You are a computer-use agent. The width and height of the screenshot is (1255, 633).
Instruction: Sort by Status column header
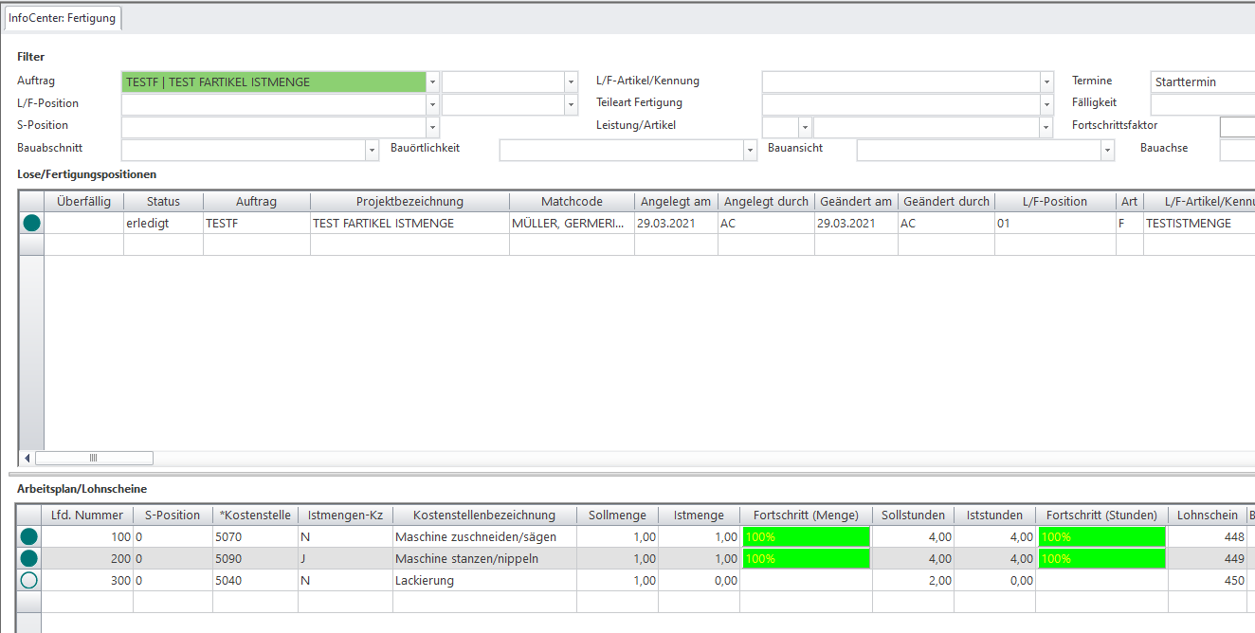163,201
